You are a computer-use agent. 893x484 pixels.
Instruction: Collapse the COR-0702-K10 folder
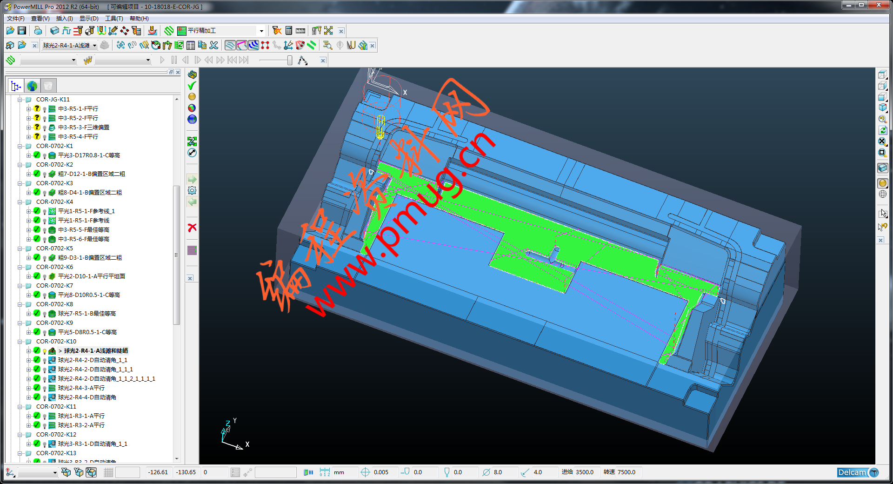pos(20,342)
